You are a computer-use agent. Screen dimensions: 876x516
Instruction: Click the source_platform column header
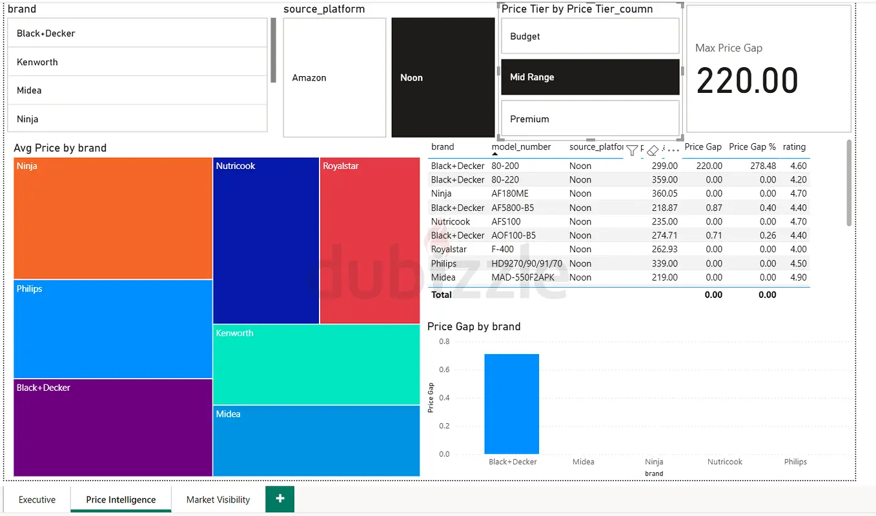point(596,147)
